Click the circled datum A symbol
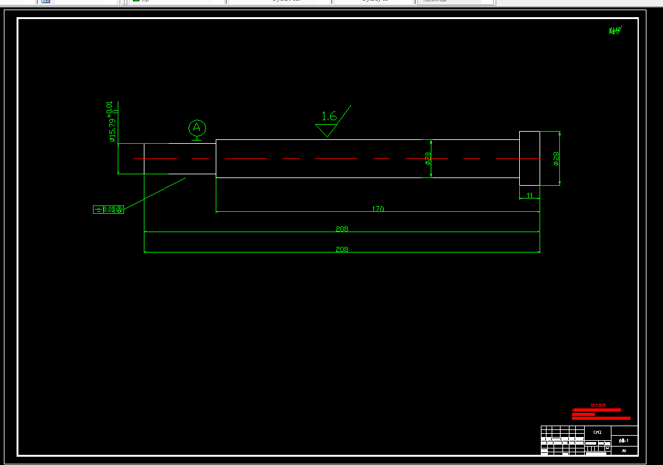 pos(197,128)
